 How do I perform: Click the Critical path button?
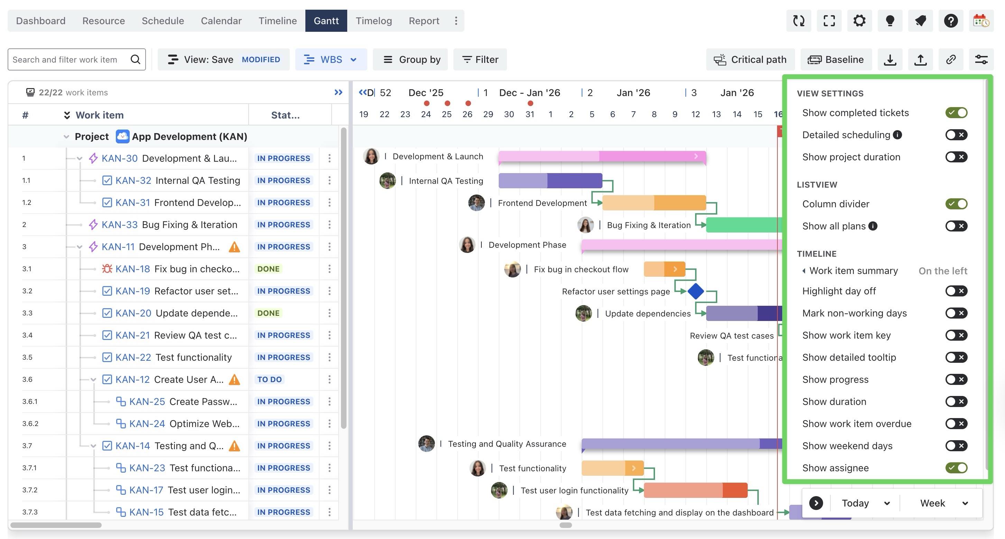click(750, 60)
